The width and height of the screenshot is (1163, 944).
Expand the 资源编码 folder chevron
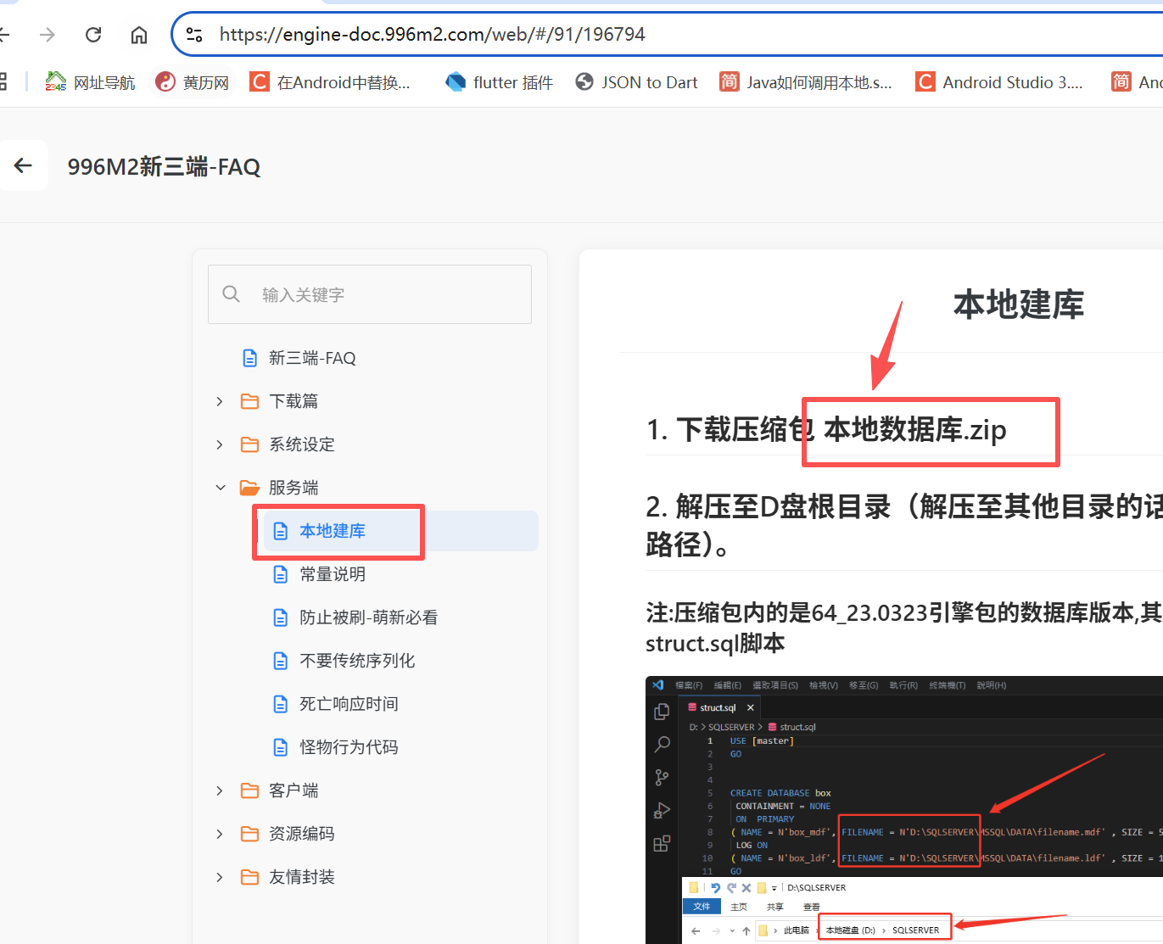click(x=220, y=834)
